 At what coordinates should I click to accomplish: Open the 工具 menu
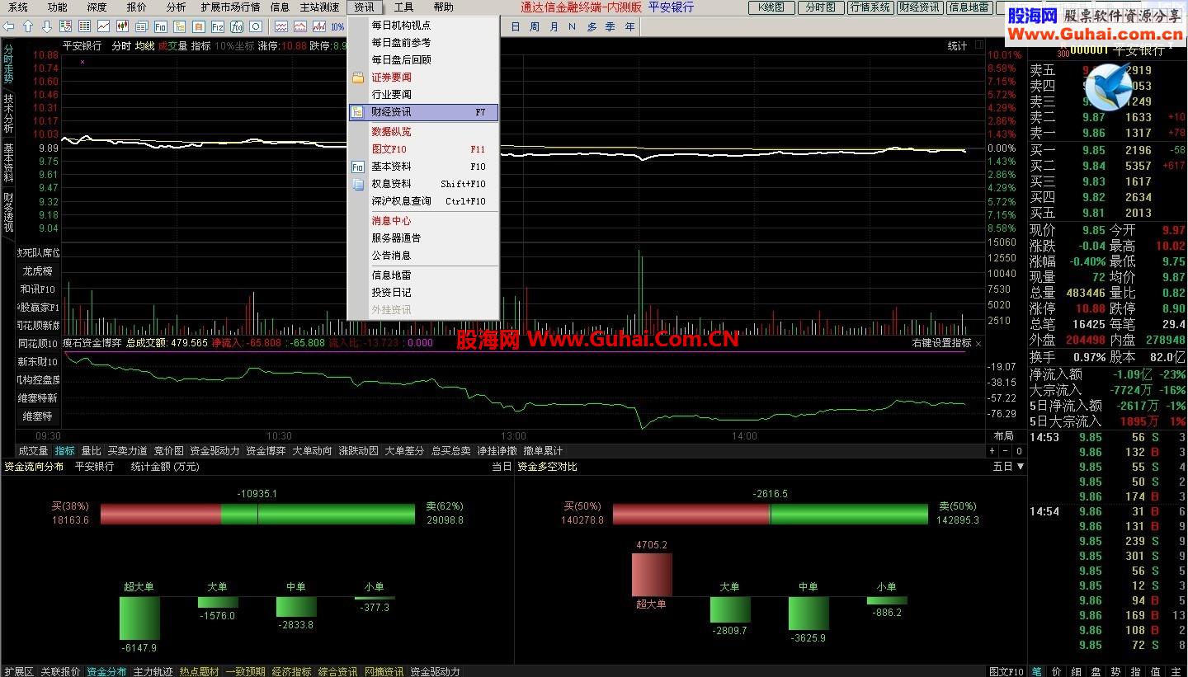[x=403, y=7]
